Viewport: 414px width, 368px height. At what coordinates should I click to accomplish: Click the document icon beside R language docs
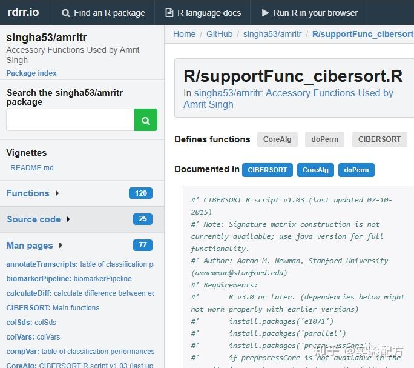click(x=169, y=13)
